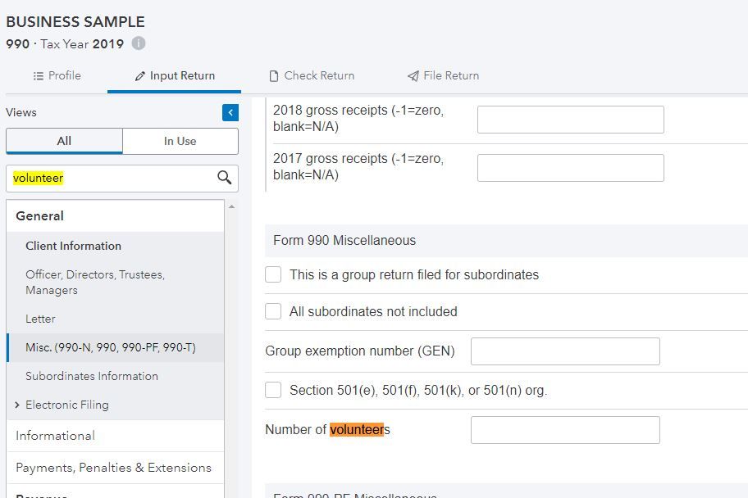Click the Number of volunteers input field
Screen dimensions: 748x498
tap(564, 430)
